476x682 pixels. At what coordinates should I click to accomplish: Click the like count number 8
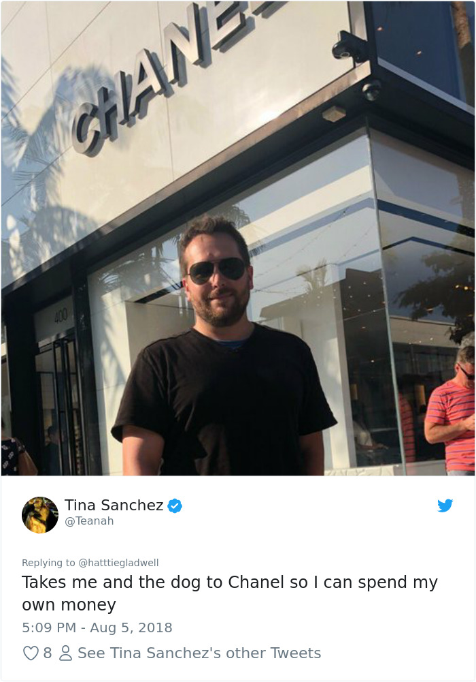point(48,653)
